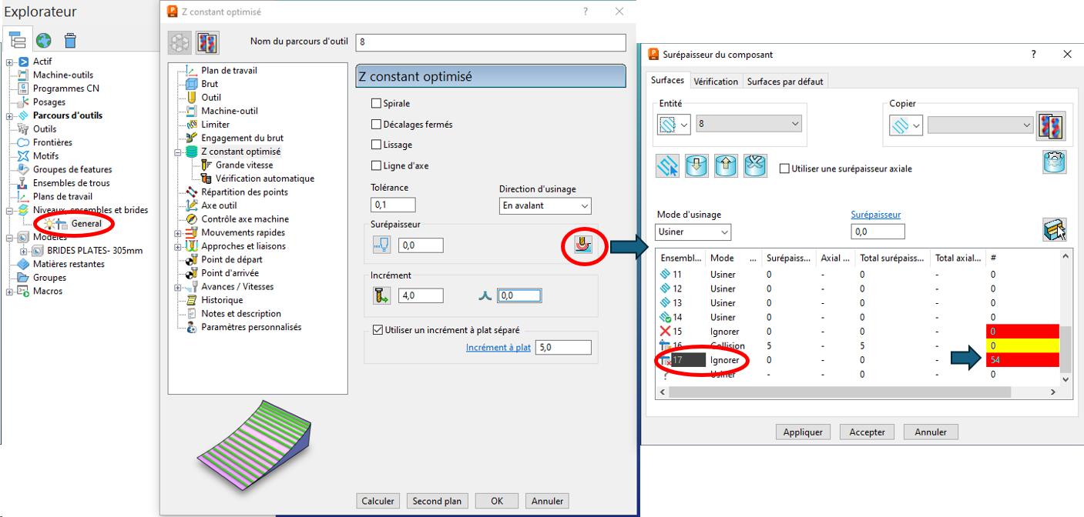Viewport: 1084px width, 517px height.
Task: Open the Direction d'usinage dropdown
Action: point(545,205)
